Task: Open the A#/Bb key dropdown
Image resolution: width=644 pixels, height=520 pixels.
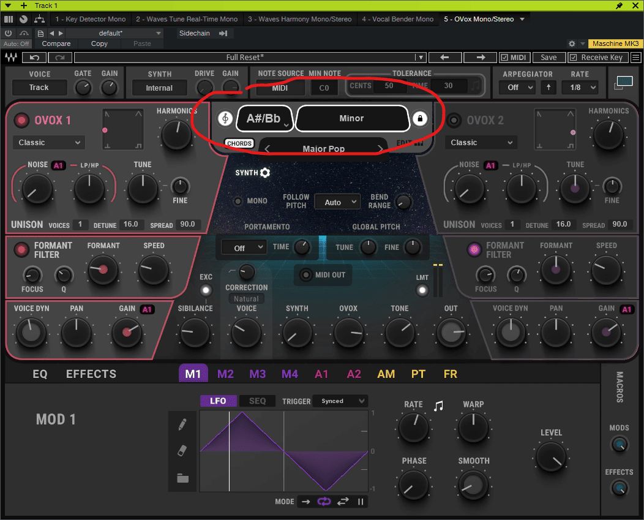Action: tap(265, 118)
